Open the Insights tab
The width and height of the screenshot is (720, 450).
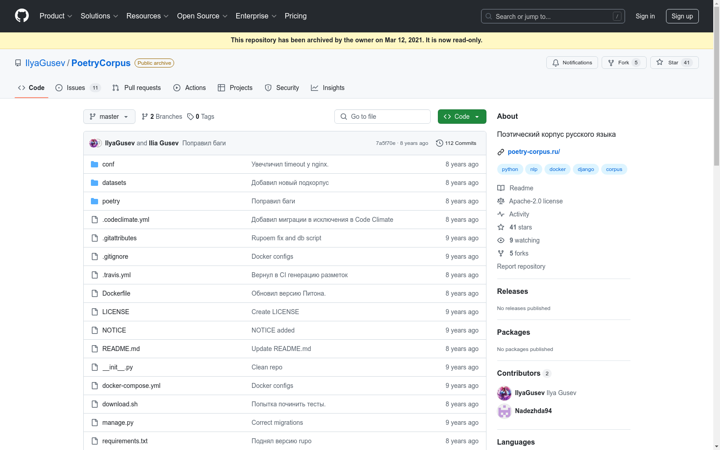[x=328, y=88]
